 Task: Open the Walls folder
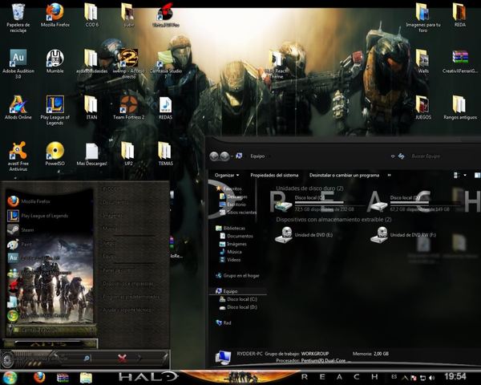coord(422,62)
